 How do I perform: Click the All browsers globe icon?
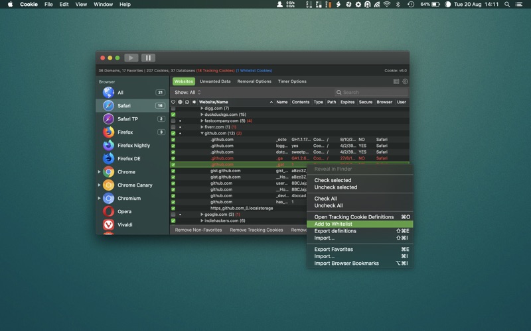pyautogui.click(x=108, y=93)
